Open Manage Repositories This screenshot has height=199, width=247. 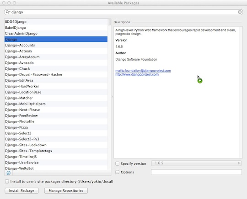pos(66,190)
